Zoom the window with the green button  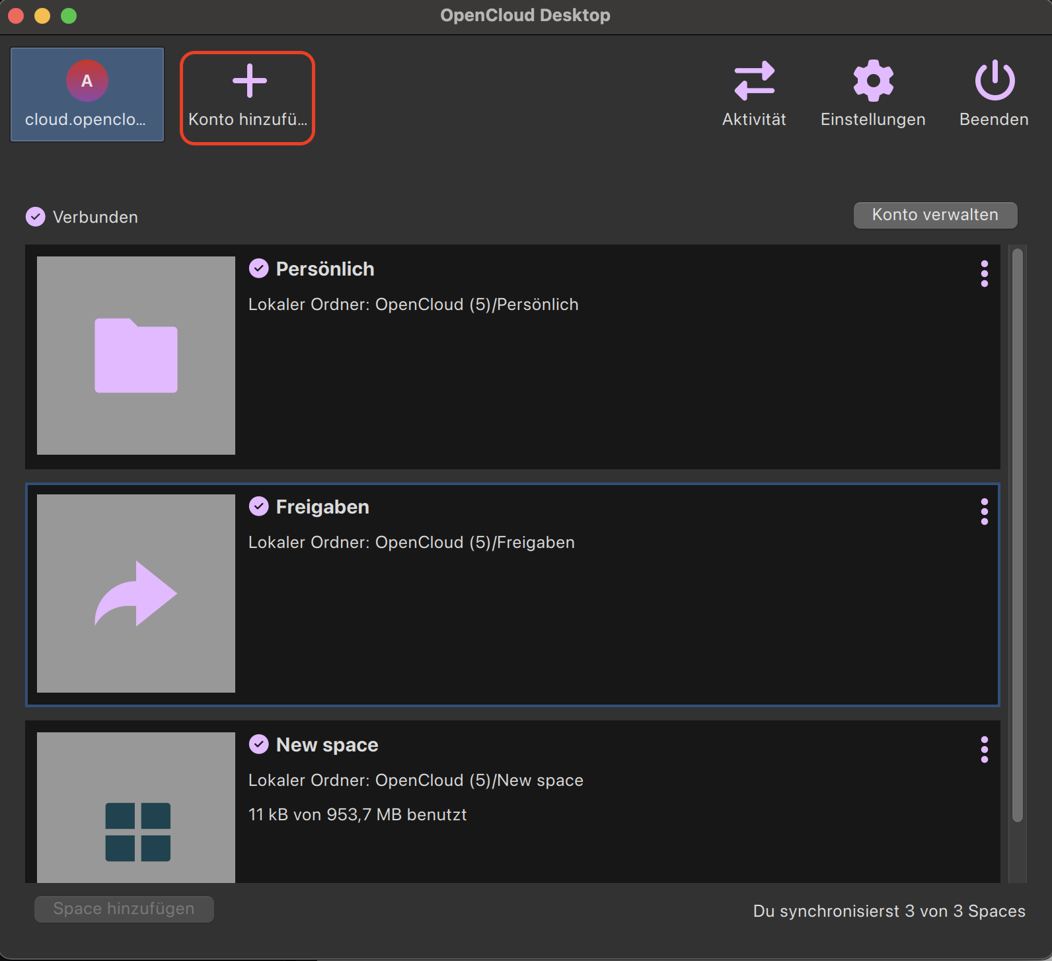click(x=69, y=15)
